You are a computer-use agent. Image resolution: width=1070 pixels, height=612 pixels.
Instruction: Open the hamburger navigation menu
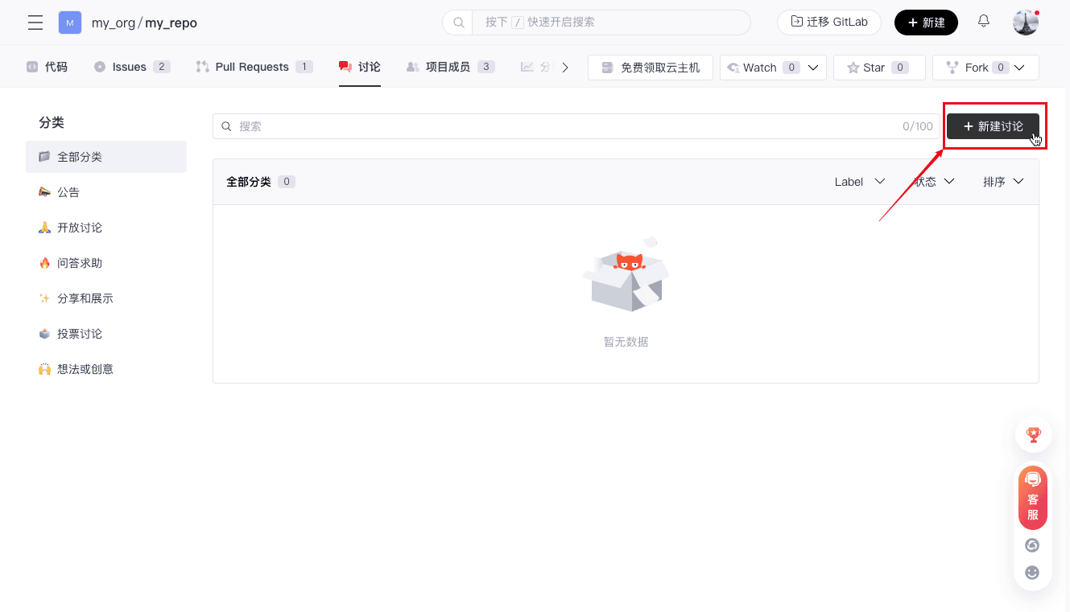click(x=35, y=23)
